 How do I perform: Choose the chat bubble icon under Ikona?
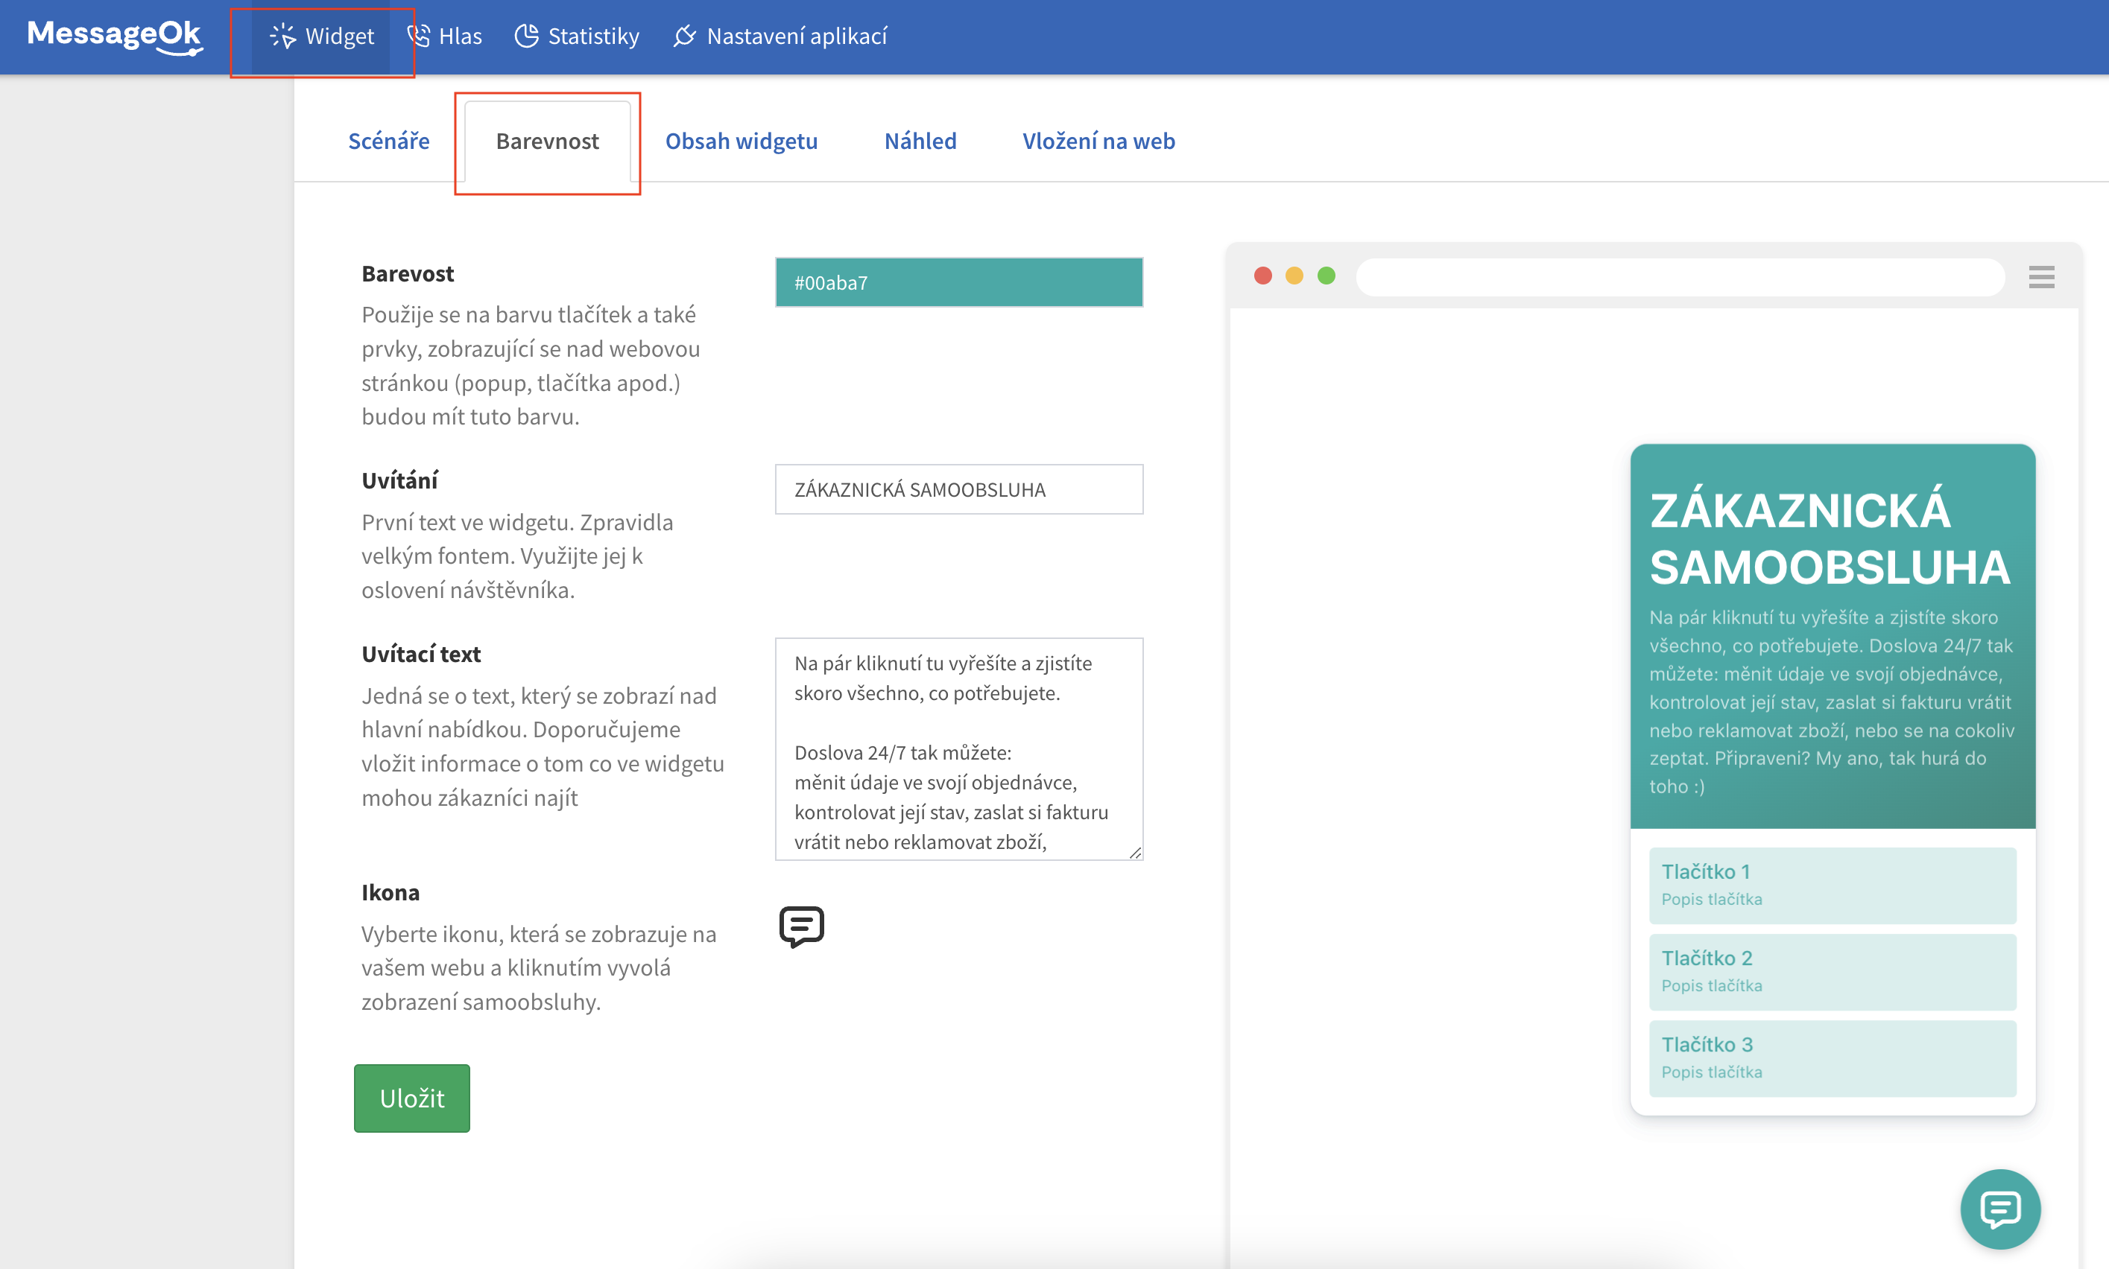(x=801, y=926)
